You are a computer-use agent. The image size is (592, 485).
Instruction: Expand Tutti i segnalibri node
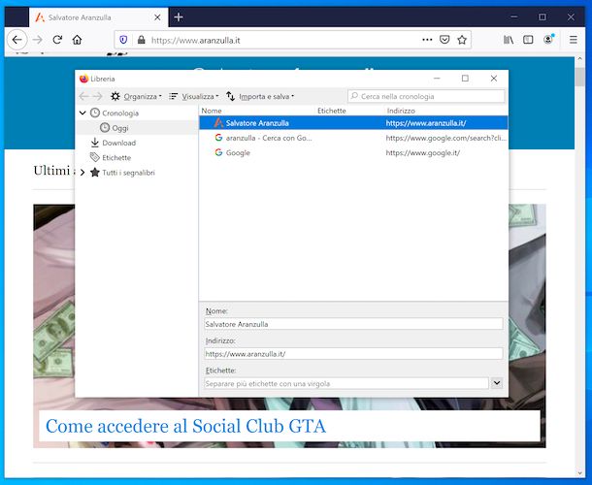[82, 173]
